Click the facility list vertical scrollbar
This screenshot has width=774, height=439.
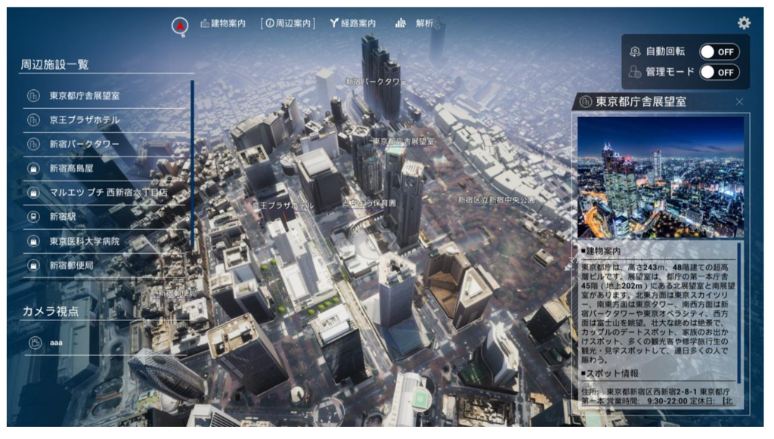click(x=192, y=165)
